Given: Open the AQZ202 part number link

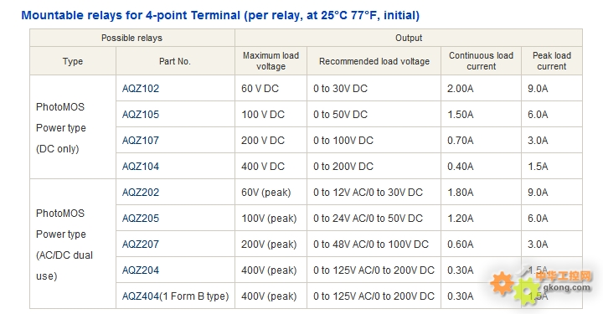Looking at the screenshot, I should pyautogui.click(x=141, y=192).
